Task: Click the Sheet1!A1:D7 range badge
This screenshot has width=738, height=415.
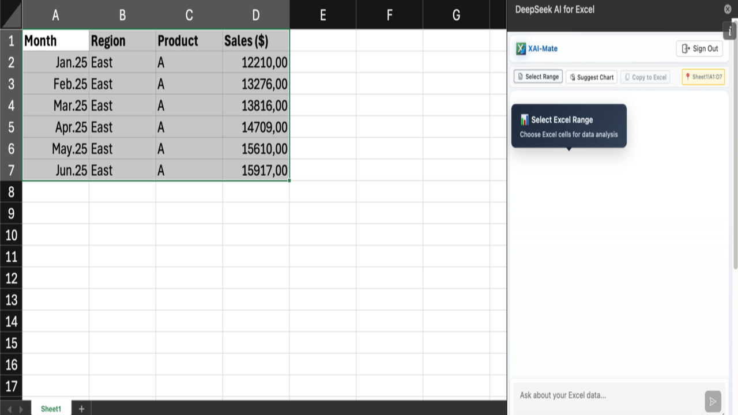Action: tap(703, 77)
